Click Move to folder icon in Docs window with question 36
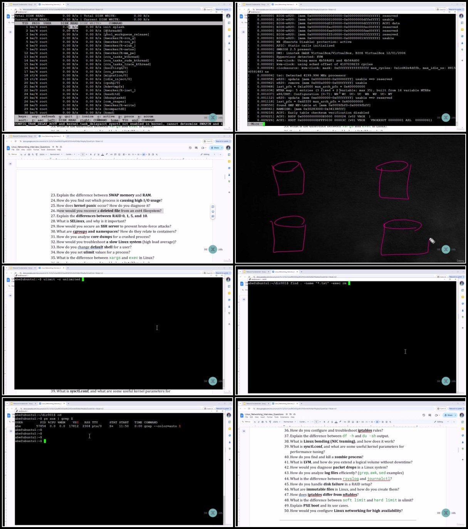The width and height of the screenshot is (468, 529). click(x=290, y=414)
